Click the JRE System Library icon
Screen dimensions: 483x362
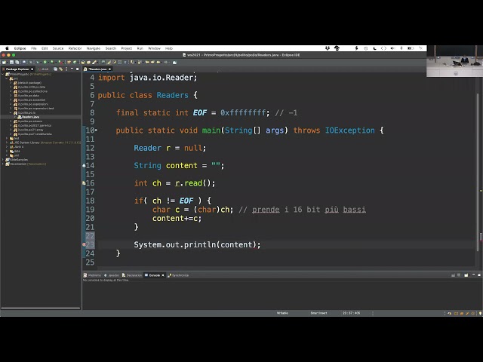pyautogui.click(x=12, y=142)
